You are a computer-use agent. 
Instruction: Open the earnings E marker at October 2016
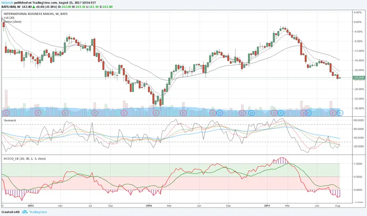coord(242,113)
